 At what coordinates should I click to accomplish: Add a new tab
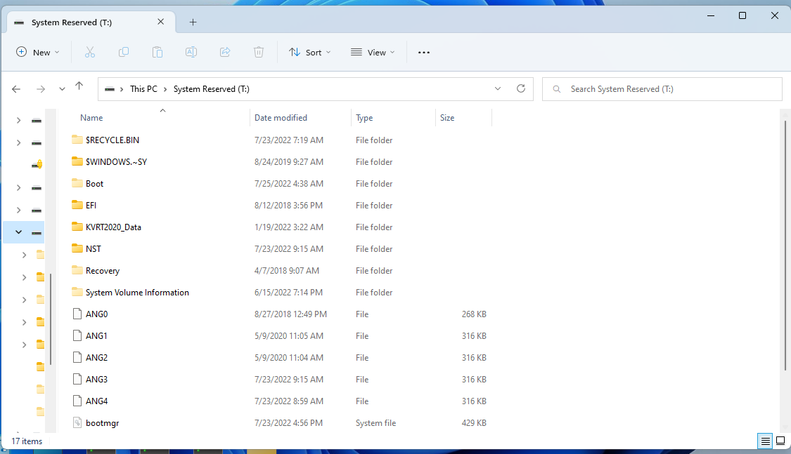193,22
